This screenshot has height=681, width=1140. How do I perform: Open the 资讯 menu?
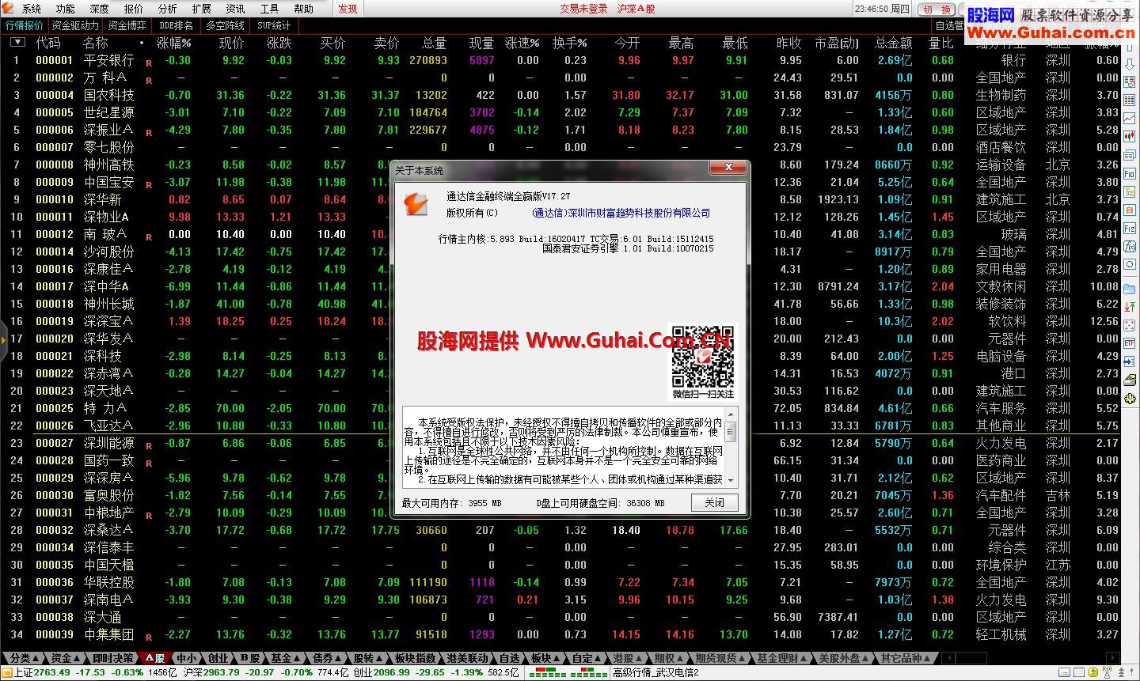pos(235,9)
